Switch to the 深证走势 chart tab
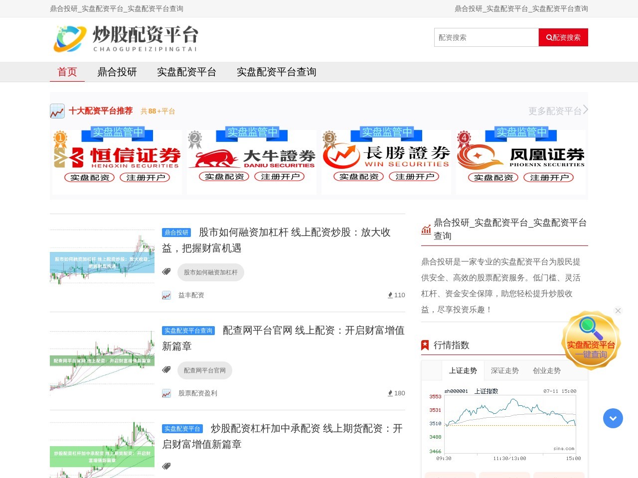638x478 pixels. 504,370
